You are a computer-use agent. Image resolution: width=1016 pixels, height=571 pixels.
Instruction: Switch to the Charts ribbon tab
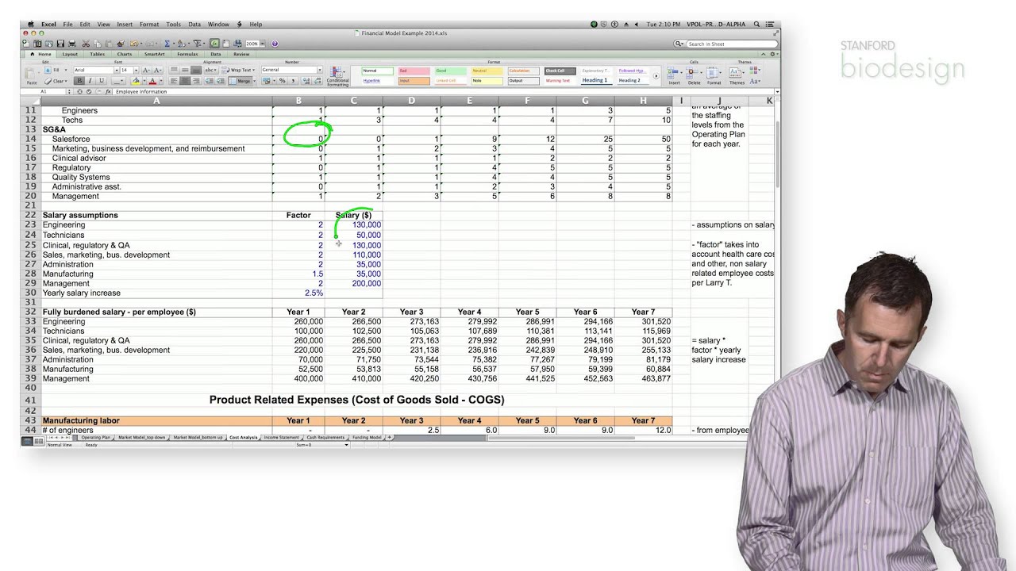point(125,54)
